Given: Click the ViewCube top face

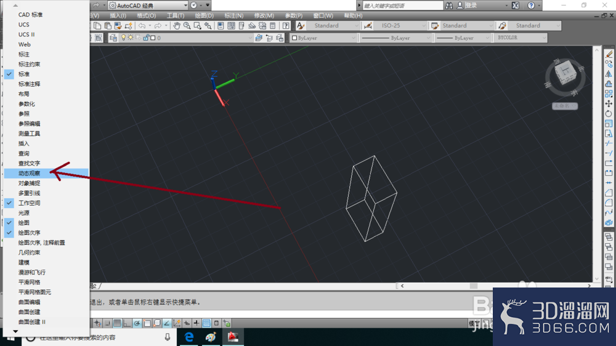Looking at the screenshot, I should tap(565, 70).
